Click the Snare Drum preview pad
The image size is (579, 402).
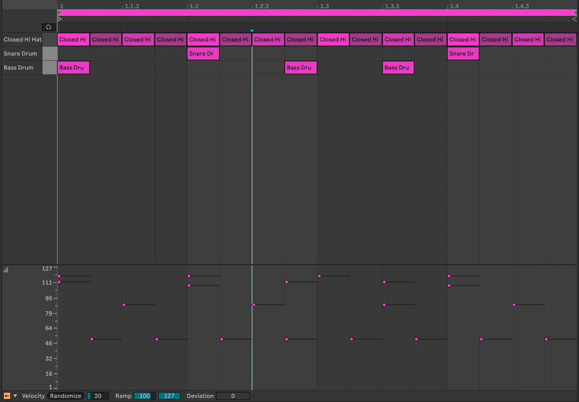(50, 54)
